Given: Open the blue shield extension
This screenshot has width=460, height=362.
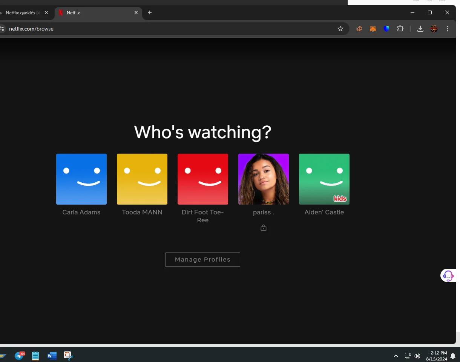Looking at the screenshot, I should tap(386, 29).
